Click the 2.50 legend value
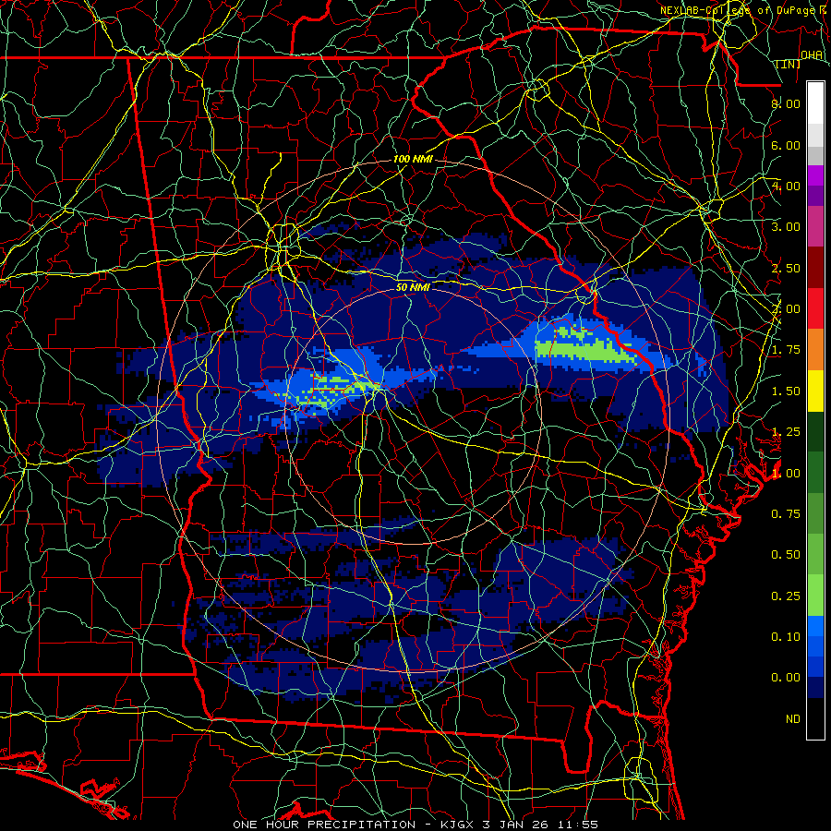The height and width of the screenshot is (831, 831). click(786, 268)
